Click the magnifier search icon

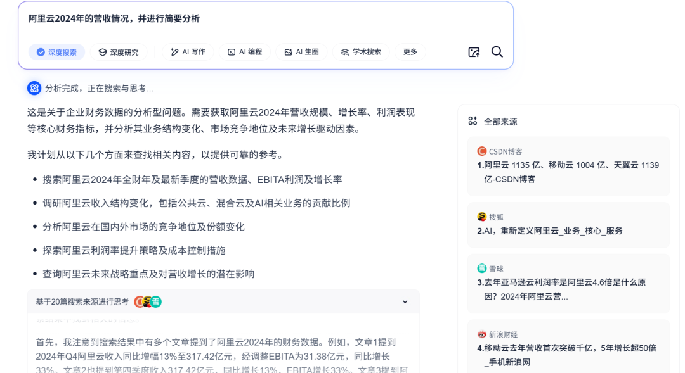coord(497,52)
